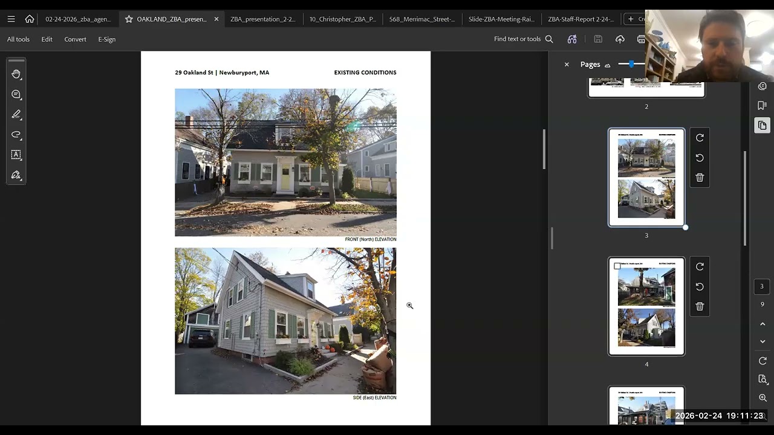Switch to the 02-24-2026_zba_agen tab
774x435 pixels.
click(x=79, y=19)
